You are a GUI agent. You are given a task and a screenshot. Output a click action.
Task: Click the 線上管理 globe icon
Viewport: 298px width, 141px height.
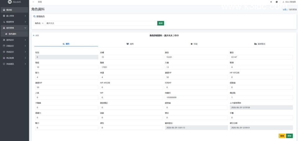point(4,16)
